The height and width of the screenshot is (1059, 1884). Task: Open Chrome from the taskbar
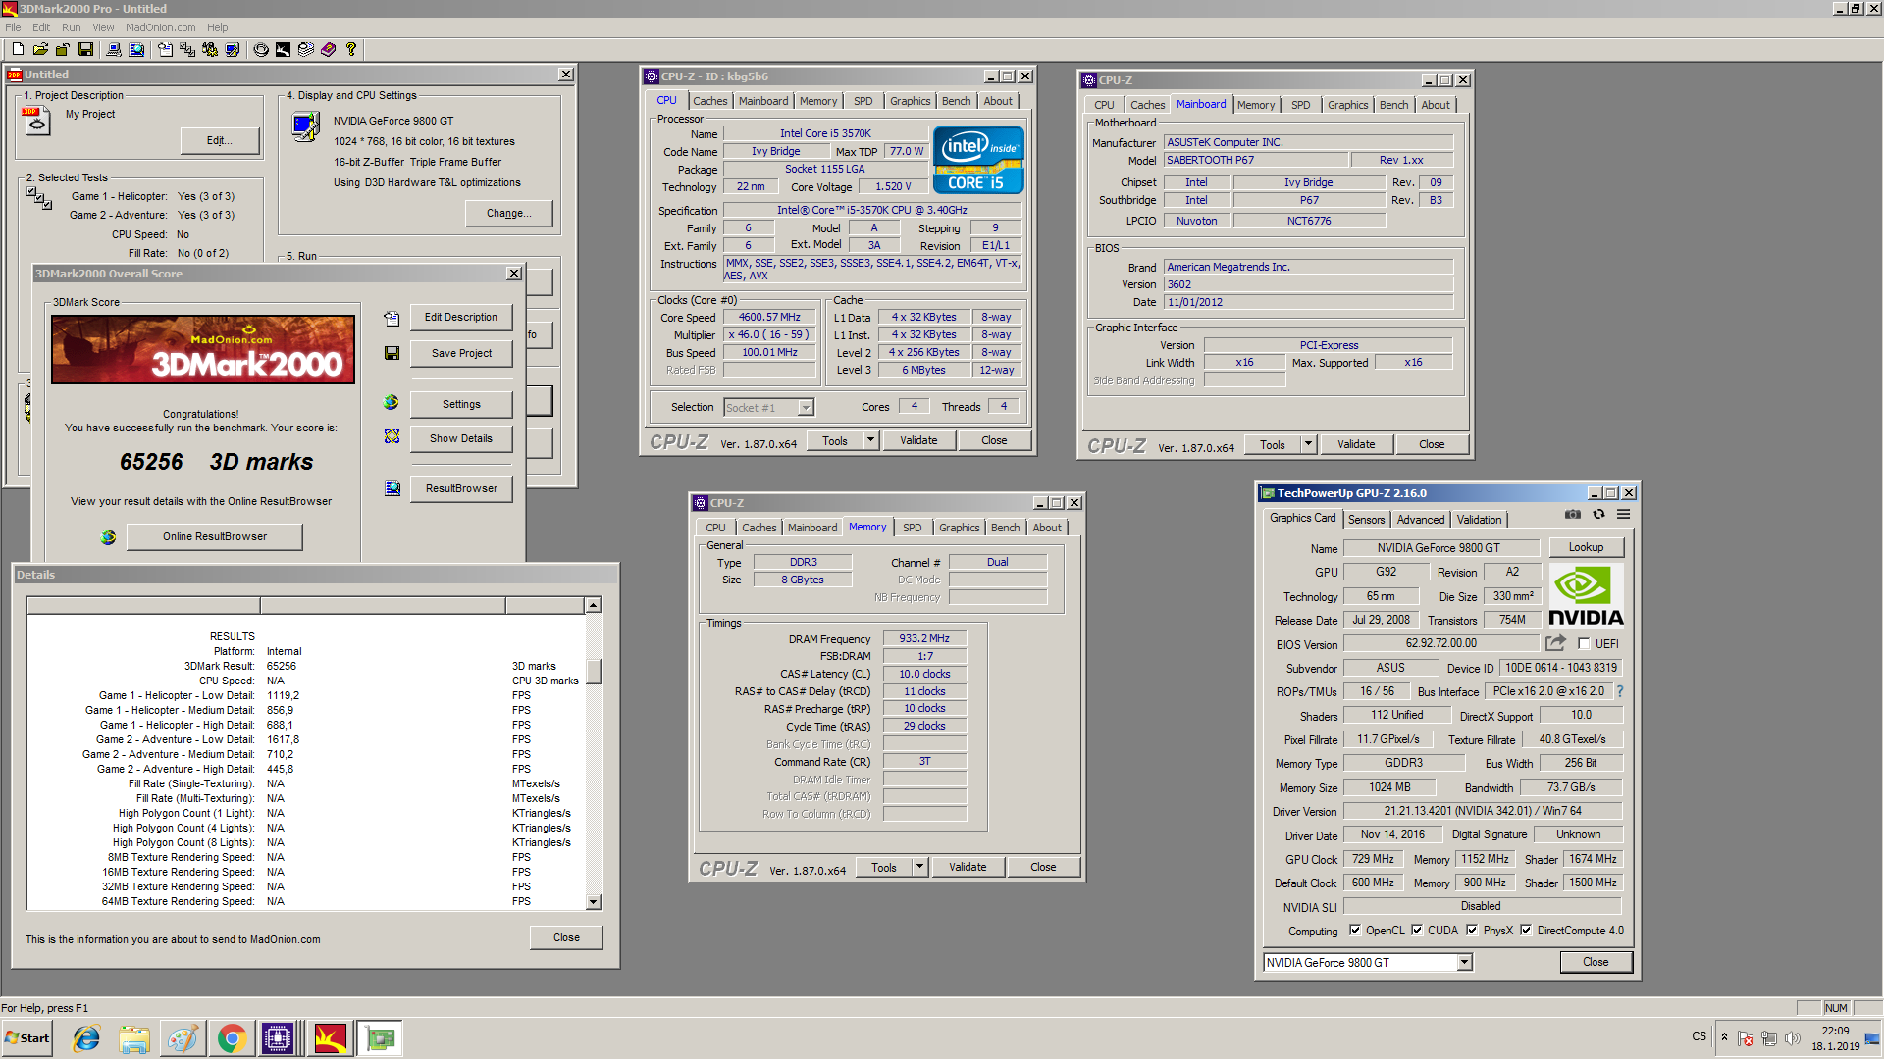click(x=232, y=1038)
